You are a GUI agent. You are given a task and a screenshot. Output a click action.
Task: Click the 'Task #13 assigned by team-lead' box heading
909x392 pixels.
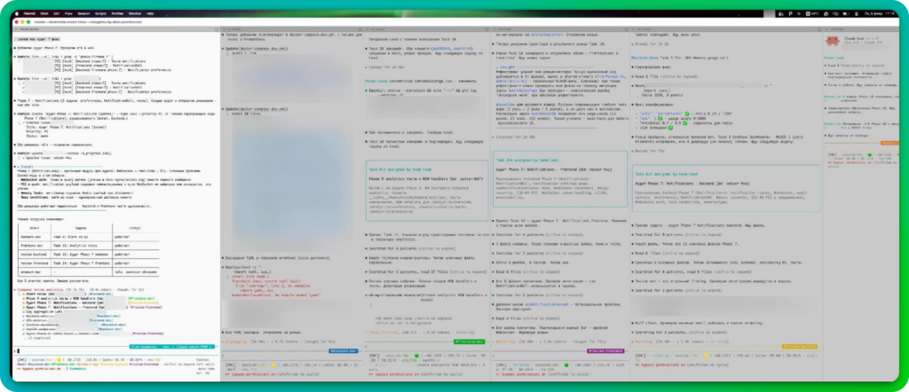[x=667, y=174]
